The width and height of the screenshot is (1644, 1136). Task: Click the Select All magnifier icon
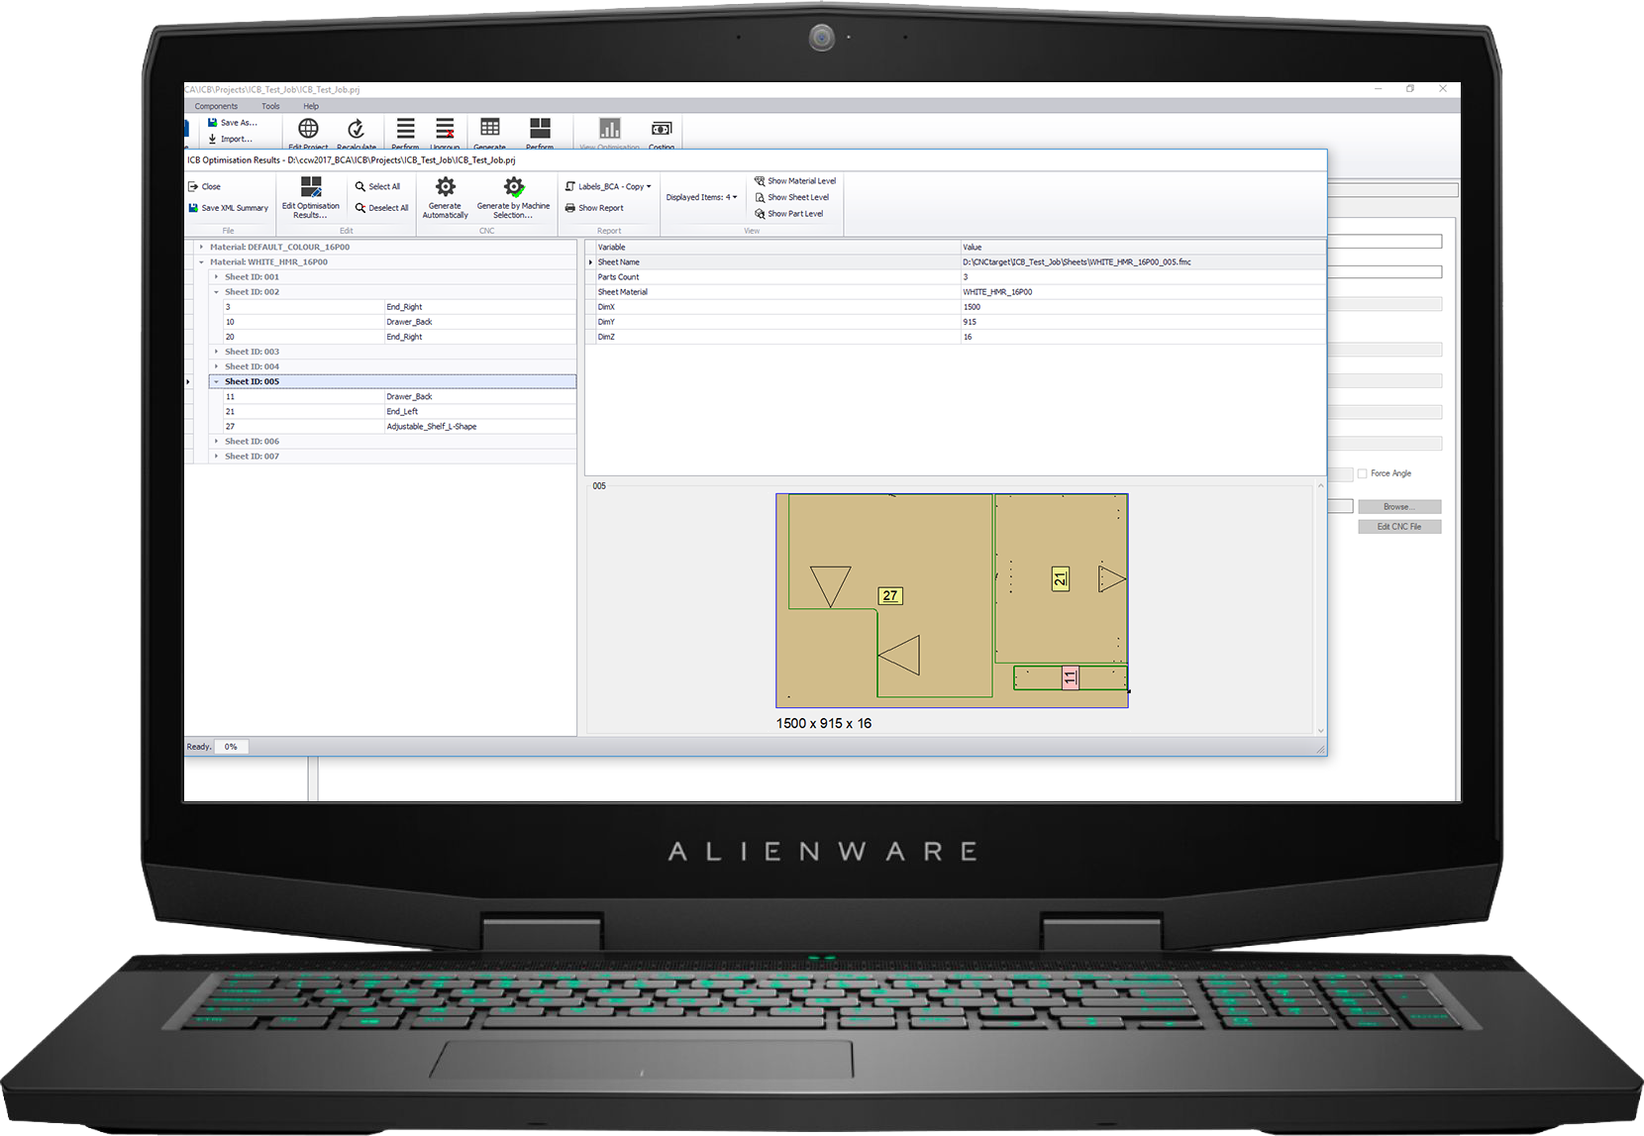360,186
